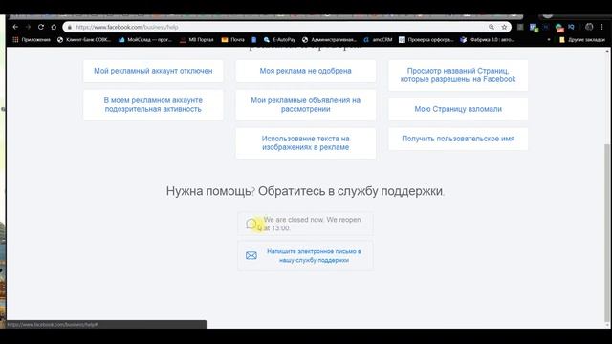Open Мои рекламные объявления на рассмотрении
This screenshot has width=612, height=344.
pos(306,105)
